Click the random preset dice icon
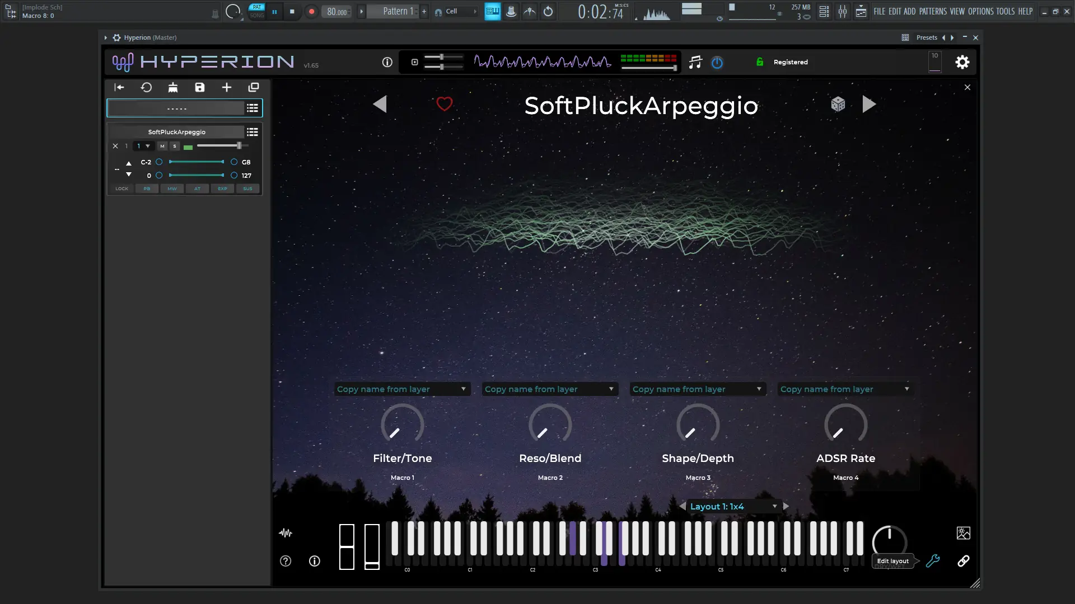Image resolution: width=1075 pixels, height=604 pixels. click(838, 104)
